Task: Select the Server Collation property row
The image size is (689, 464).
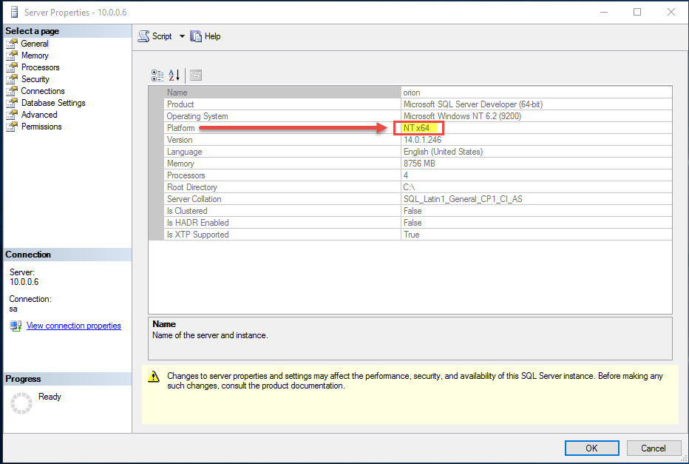Action: tap(418, 199)
